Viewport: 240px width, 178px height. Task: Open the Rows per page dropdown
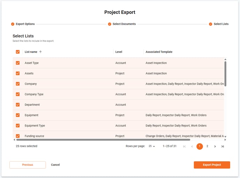[x=152, y=146]
